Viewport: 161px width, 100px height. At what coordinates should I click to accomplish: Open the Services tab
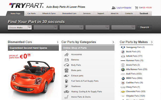[x=87, y=14]
